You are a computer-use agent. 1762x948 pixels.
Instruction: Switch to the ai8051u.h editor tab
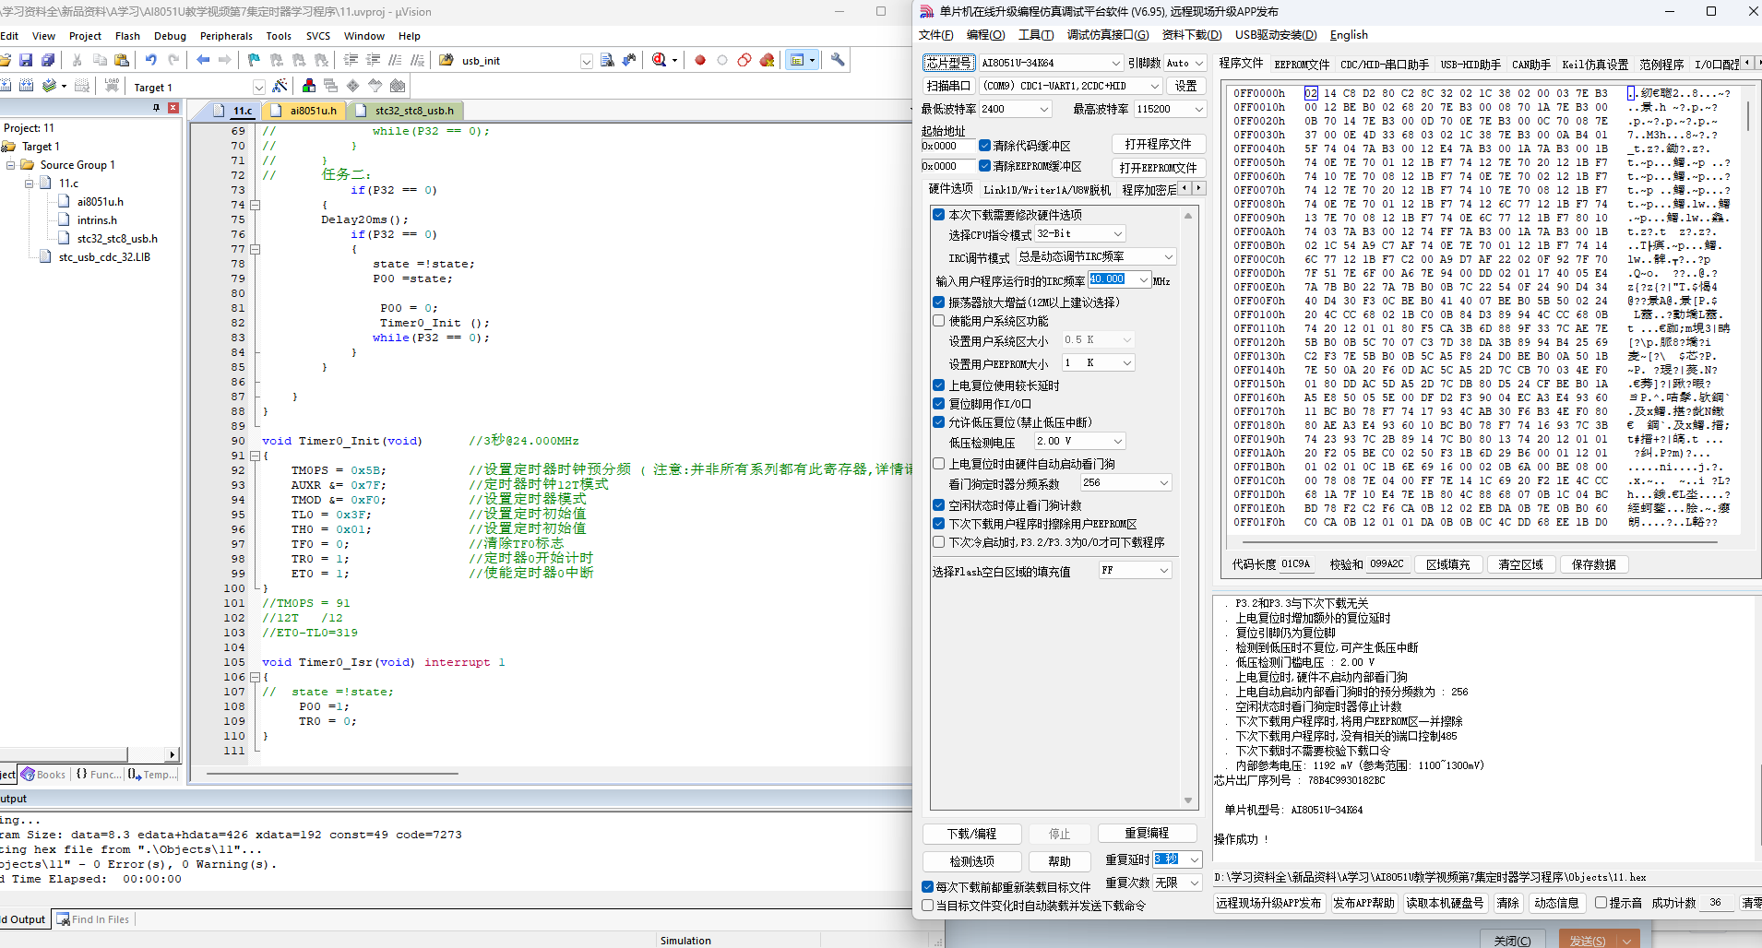click(313, 111)
